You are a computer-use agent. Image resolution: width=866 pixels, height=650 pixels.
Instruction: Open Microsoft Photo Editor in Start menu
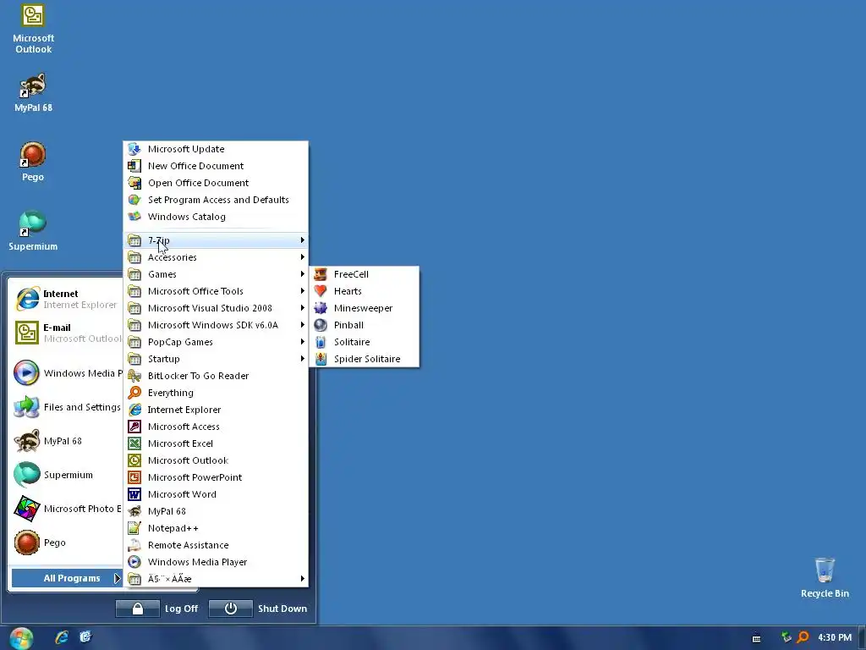[x=66, y=509]
